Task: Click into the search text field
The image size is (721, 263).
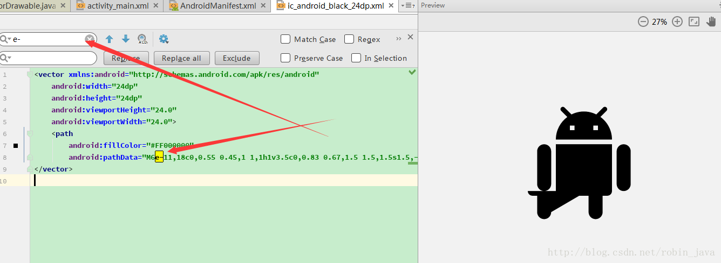Action: 49,39
